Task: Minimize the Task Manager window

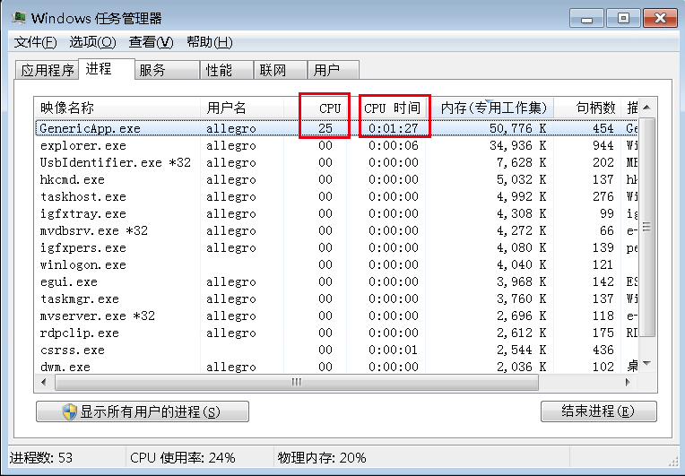Action: 586,18
